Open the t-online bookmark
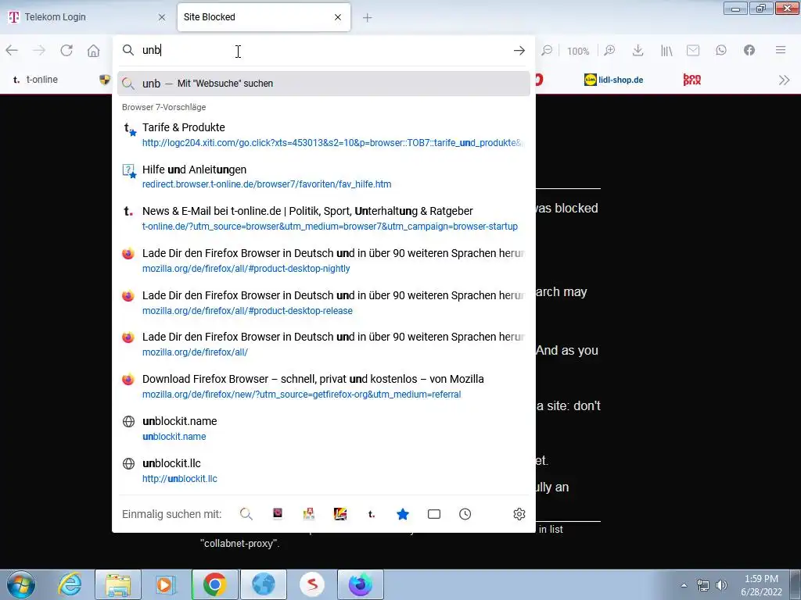The width and height of the screenshot is (801, 600). [x=35, y=80]
